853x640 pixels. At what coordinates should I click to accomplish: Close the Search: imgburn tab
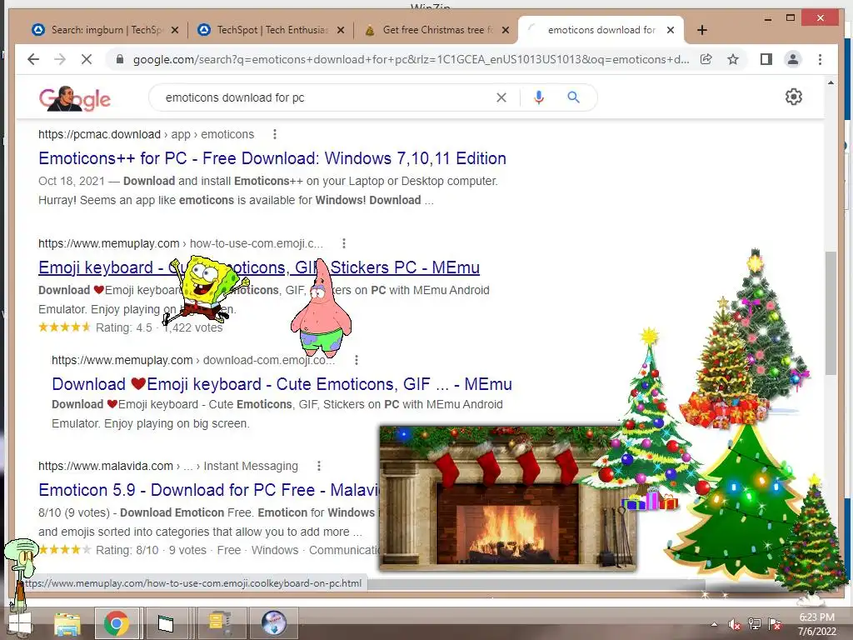click(x=175, y=30)
